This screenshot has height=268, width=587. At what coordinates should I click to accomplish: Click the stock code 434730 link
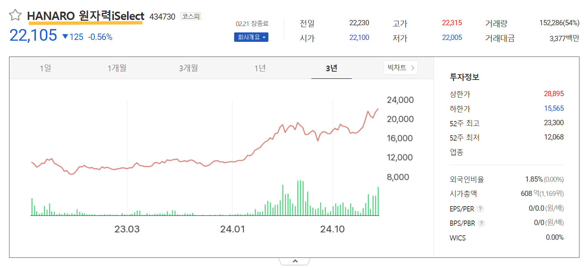163,17
